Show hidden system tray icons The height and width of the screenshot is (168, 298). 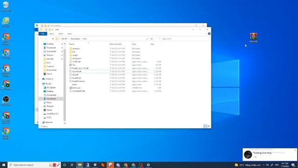[264, 165]
